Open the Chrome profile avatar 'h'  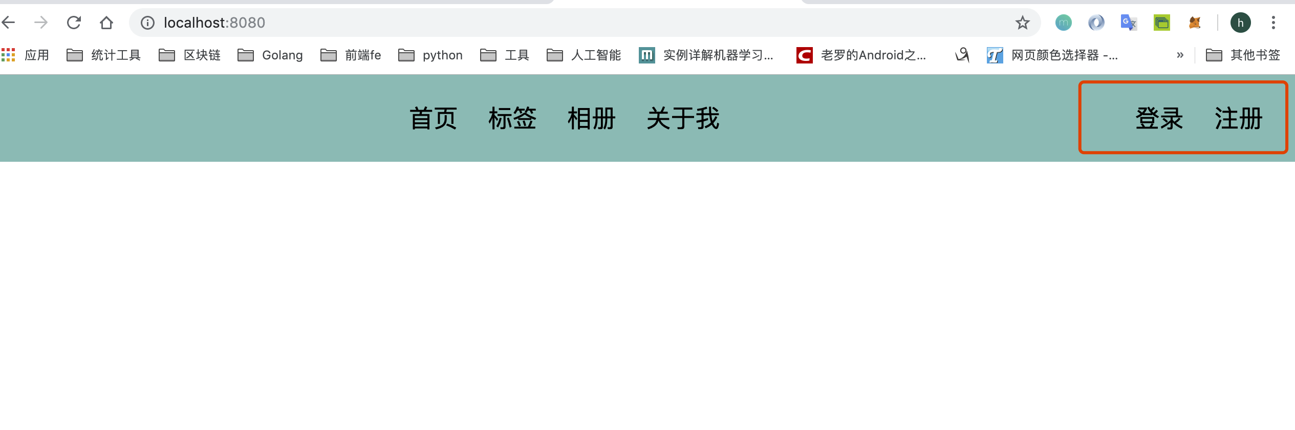tap(1241, 23)
